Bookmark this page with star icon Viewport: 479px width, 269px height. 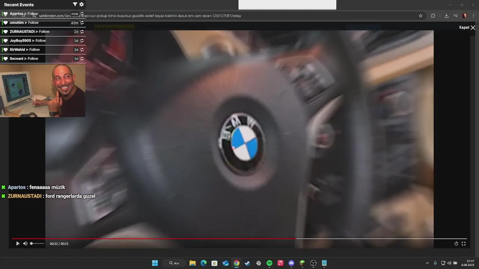[x=421, y=16]
